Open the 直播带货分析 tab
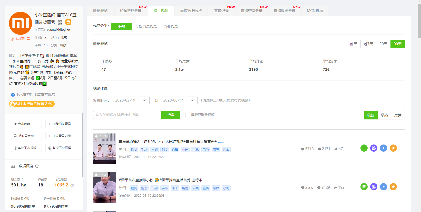The height and width of the screenshot is (212, 421). coord(251,11)
